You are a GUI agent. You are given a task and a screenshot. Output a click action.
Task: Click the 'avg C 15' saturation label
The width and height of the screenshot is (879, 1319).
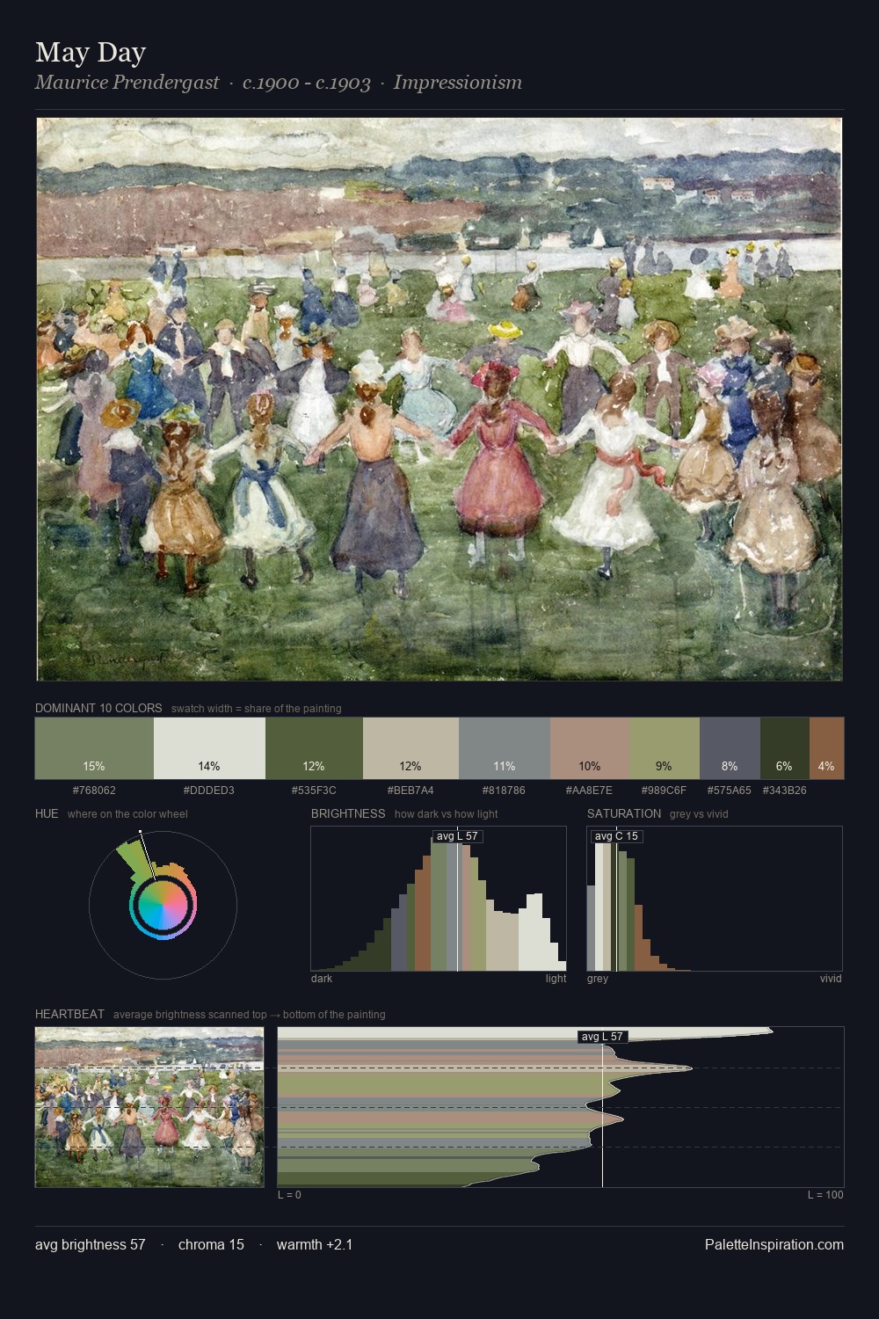[616, 836]
